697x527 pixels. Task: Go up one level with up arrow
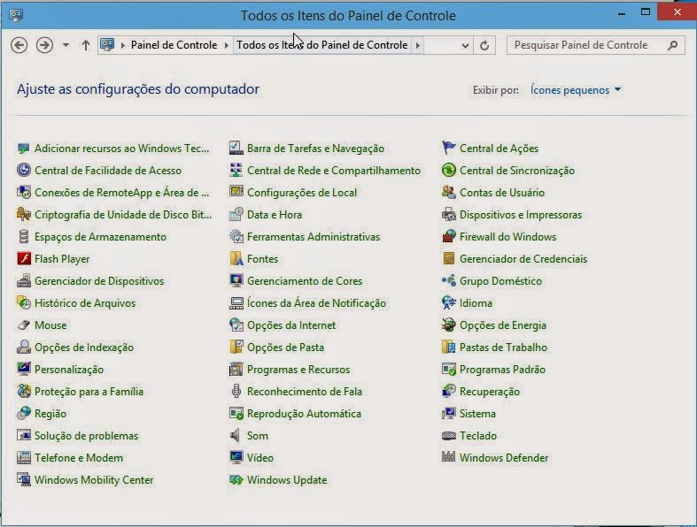(x=85, y=45)
